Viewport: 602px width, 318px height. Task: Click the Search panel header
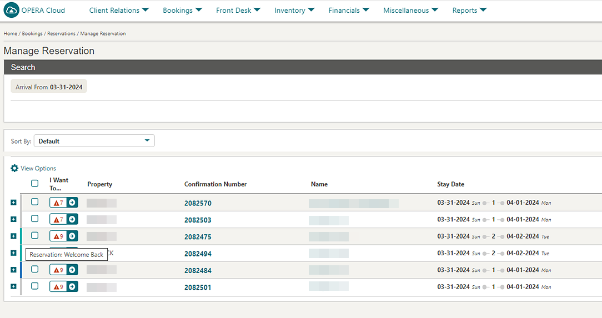pyautogui.click(x=303, y=67)
